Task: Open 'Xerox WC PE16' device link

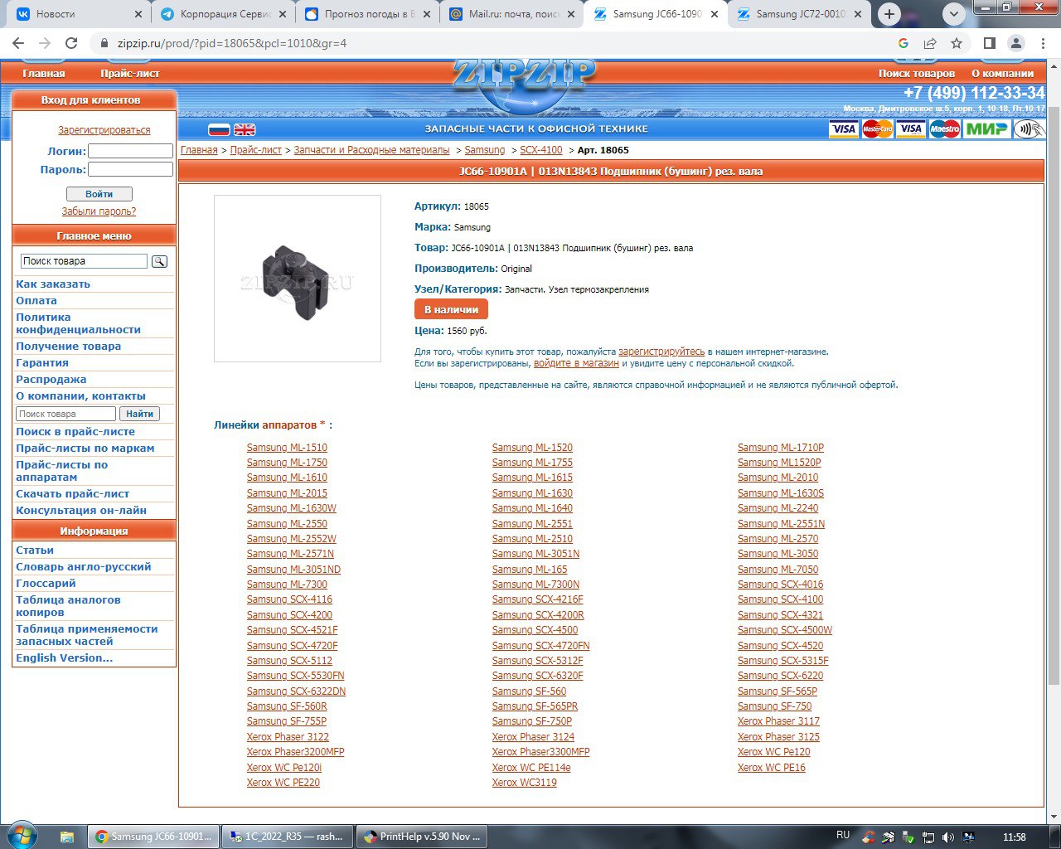Action: tap(772, 768)
